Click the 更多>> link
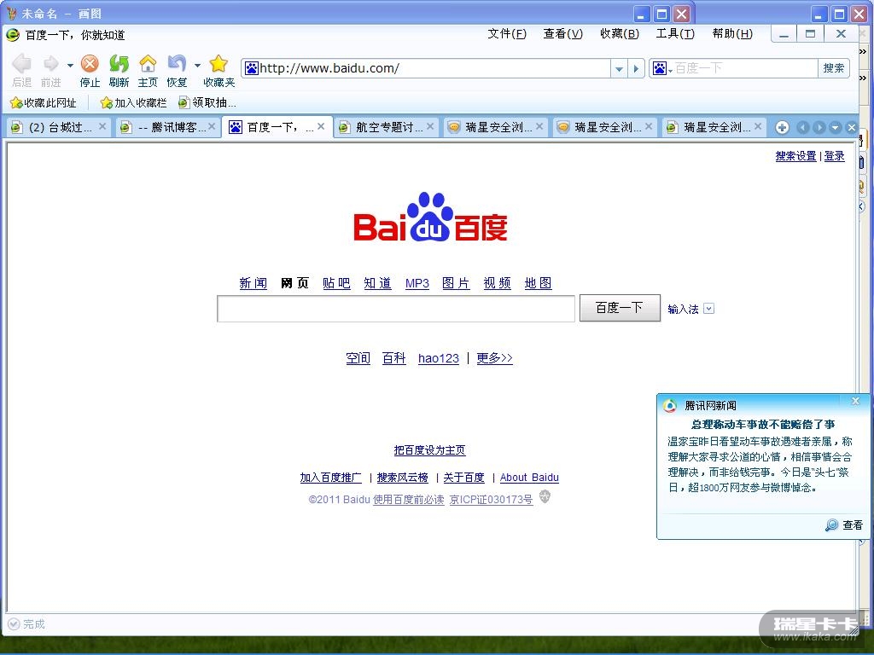Viewport: 874px width, 655px height. (494, 358)
